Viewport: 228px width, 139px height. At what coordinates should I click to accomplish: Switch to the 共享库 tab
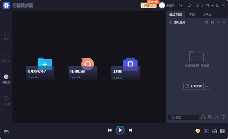[207, 15]
